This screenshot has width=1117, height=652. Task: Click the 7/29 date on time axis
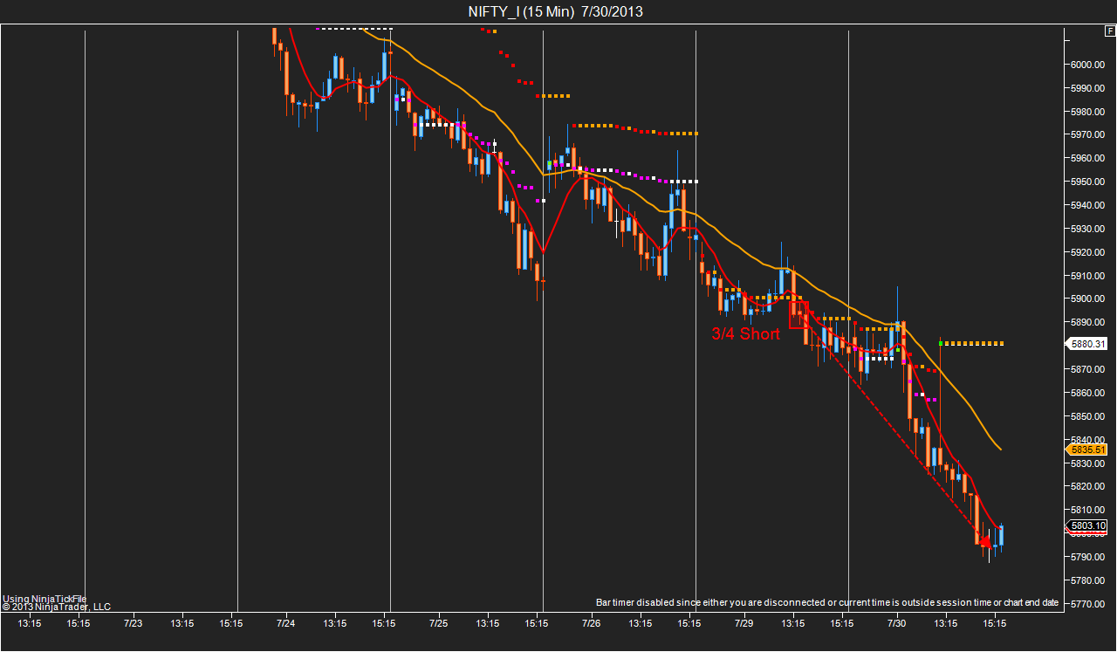click(x=744, y=624)
